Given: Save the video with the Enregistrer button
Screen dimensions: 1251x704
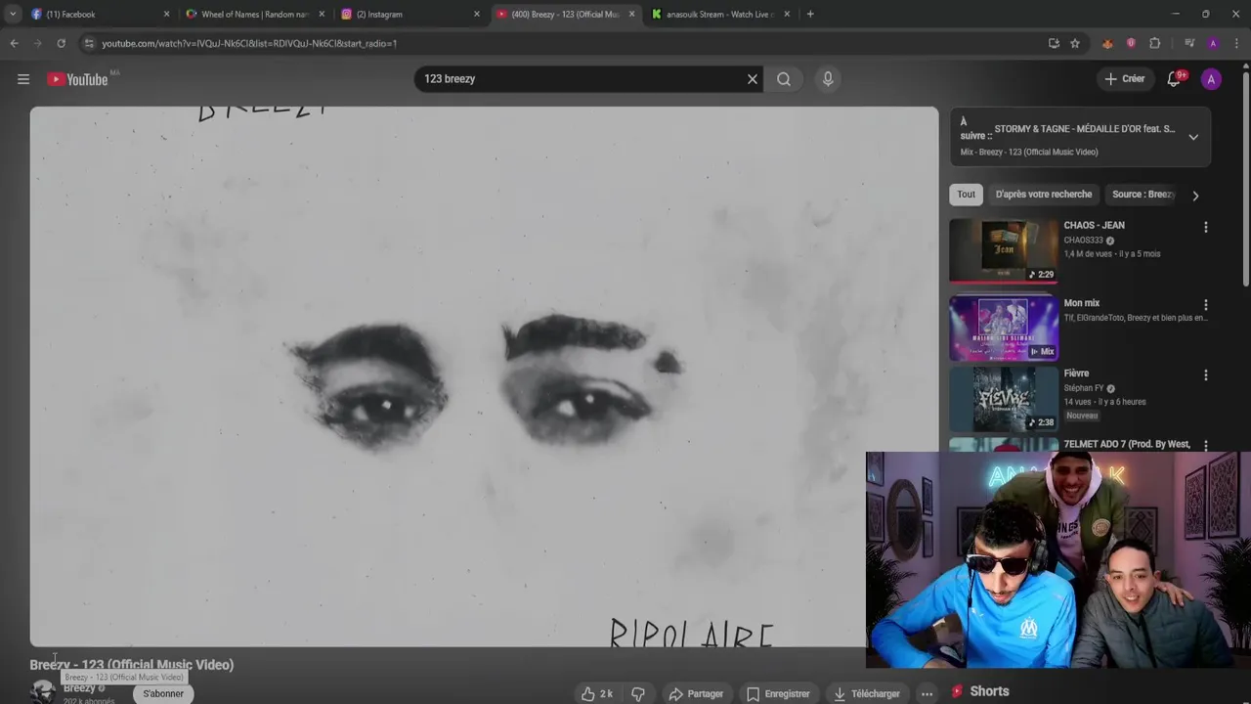Looking at the screenshot, I should click(x=779, y=693).
